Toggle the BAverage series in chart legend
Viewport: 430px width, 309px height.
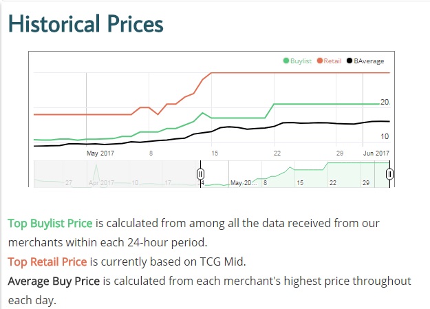click(369, 61)
